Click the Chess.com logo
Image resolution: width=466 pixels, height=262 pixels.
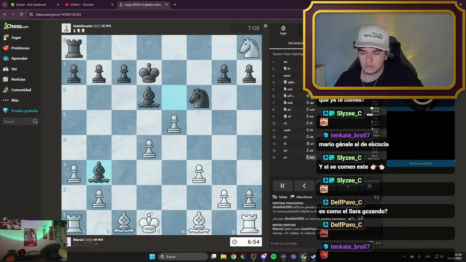click(16, 26)
